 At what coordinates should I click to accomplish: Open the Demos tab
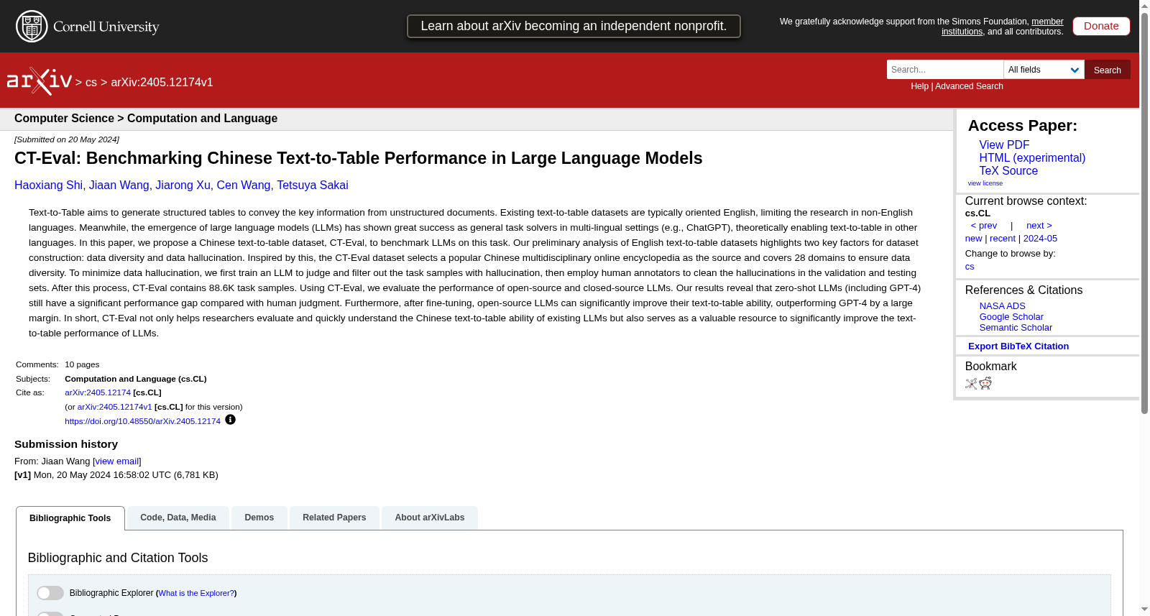point(259,518)
